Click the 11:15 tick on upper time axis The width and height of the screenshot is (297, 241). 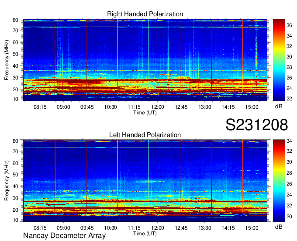[x=134, y=107]
